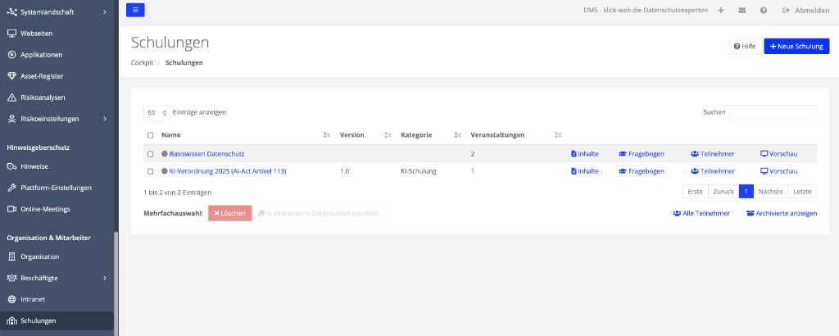This screenshot has width=839, height=336.
Task: Click the plus icon in top bar
Action: click(721, 10)
